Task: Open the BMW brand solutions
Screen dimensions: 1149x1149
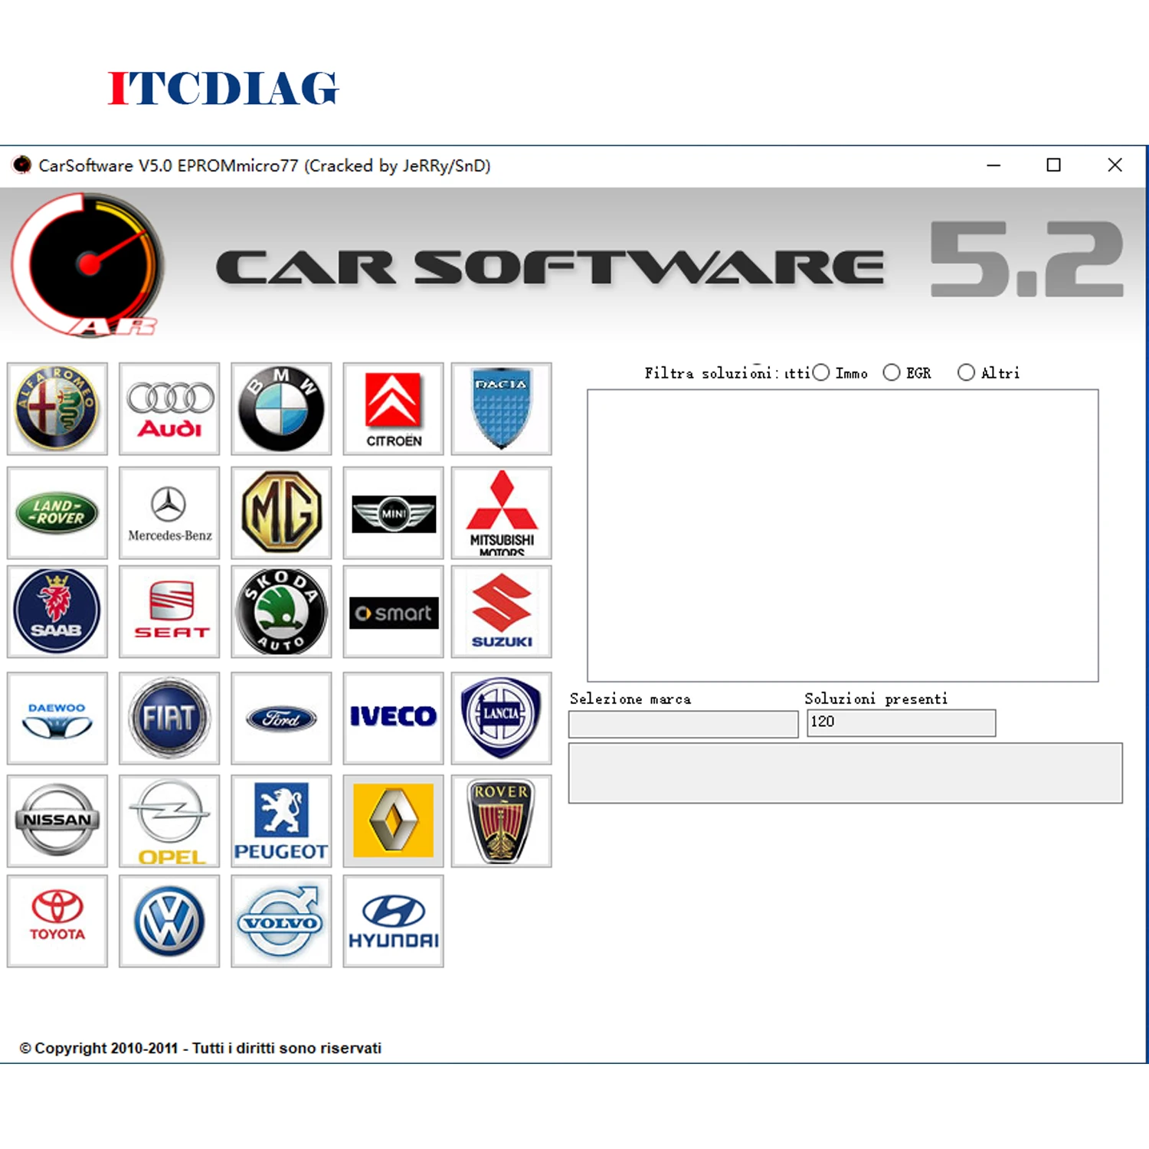Action: point(281,408)
